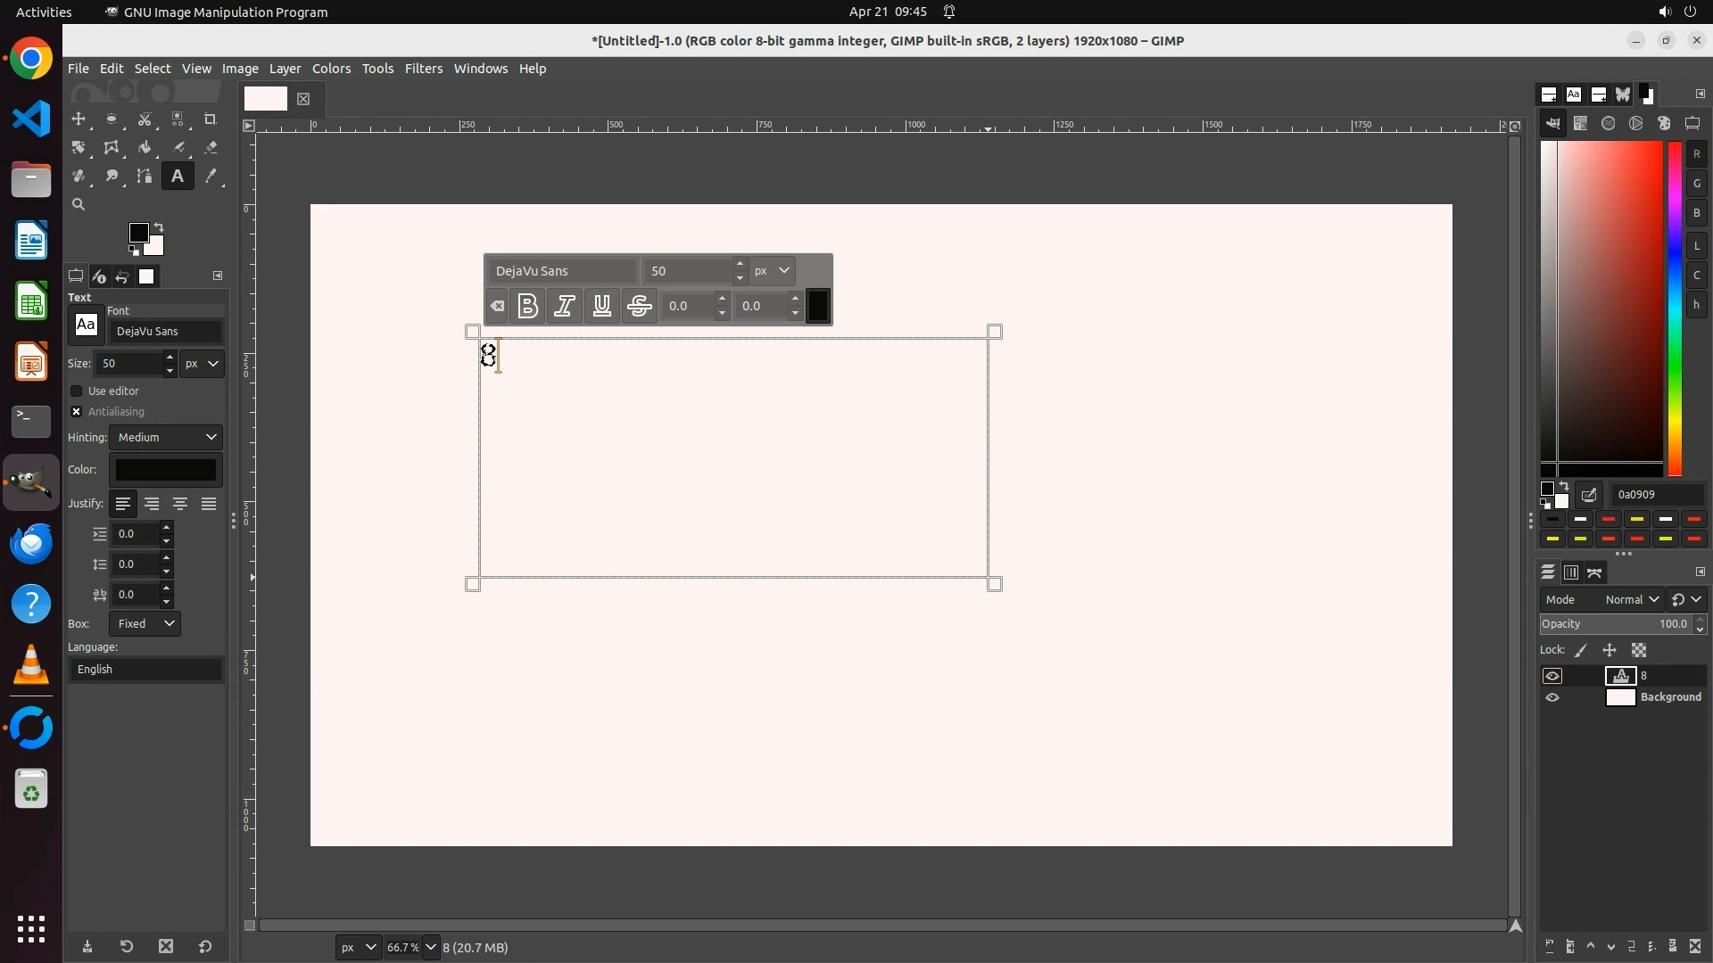Enable the Use editor checkbox

click(x=77, y=391)
